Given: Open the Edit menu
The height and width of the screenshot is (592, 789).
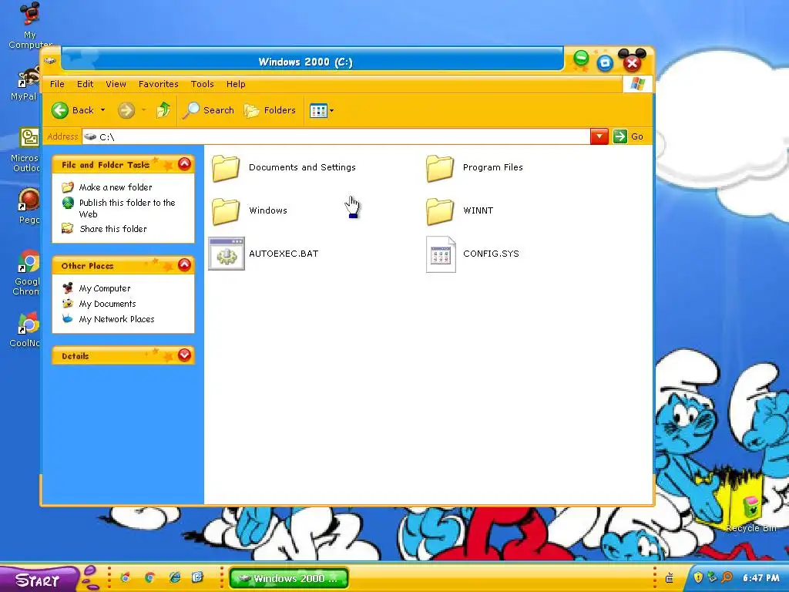Looking at the screenshot, I should point(85,84).
